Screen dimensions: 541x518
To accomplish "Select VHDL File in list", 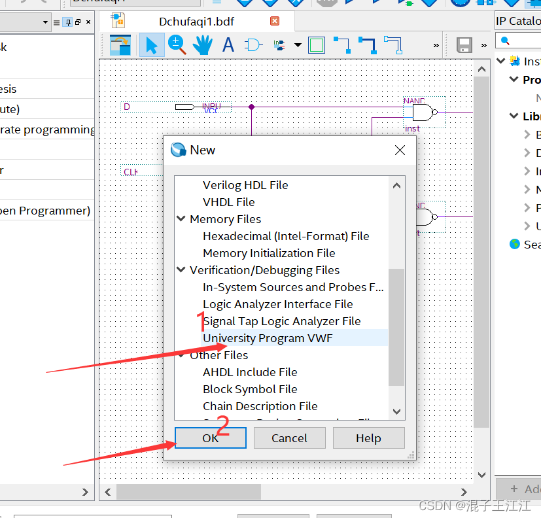I will pos(229,202).
